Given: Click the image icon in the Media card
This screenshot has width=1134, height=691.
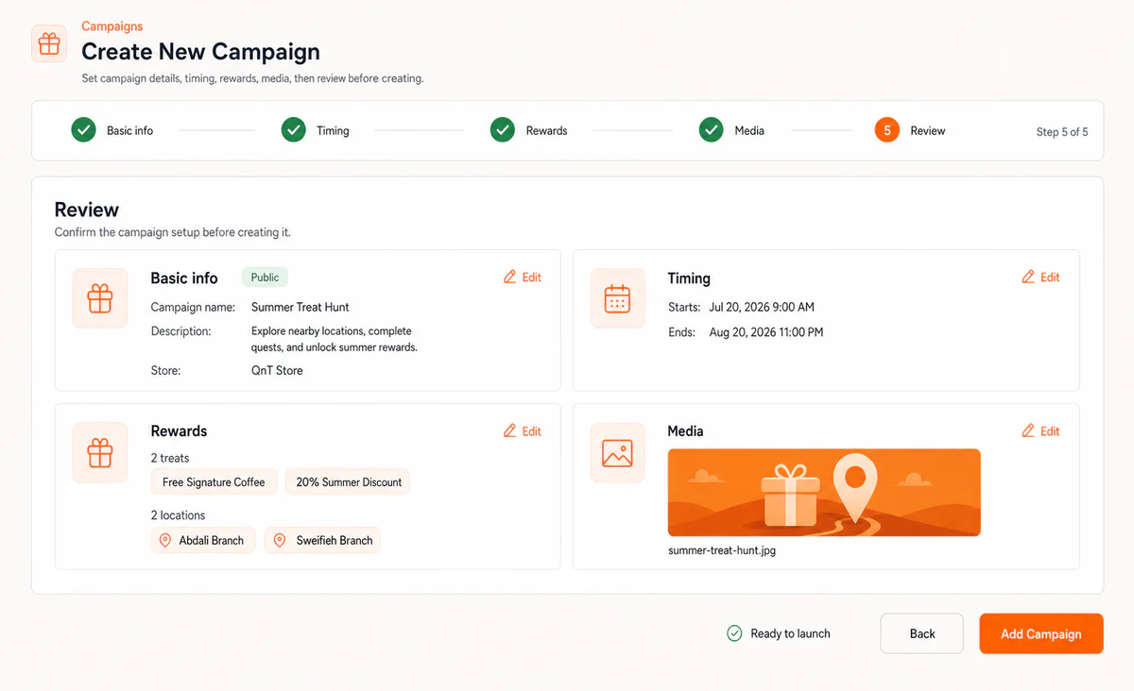Looking at the screenshot, I should [617, 452].
